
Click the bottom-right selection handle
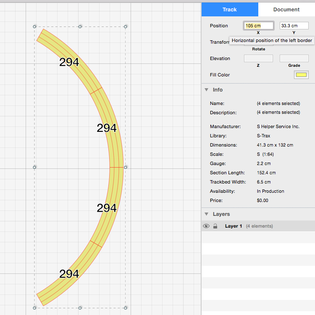[x=126, y=308]
